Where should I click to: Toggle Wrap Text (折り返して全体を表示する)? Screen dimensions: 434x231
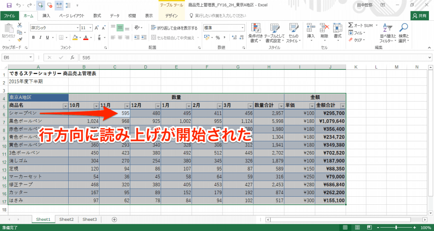point(174,28)
